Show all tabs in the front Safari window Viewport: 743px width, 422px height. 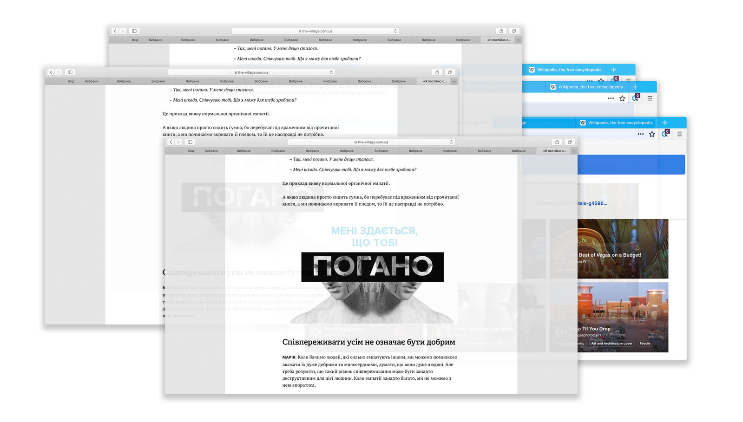point(570,142)
